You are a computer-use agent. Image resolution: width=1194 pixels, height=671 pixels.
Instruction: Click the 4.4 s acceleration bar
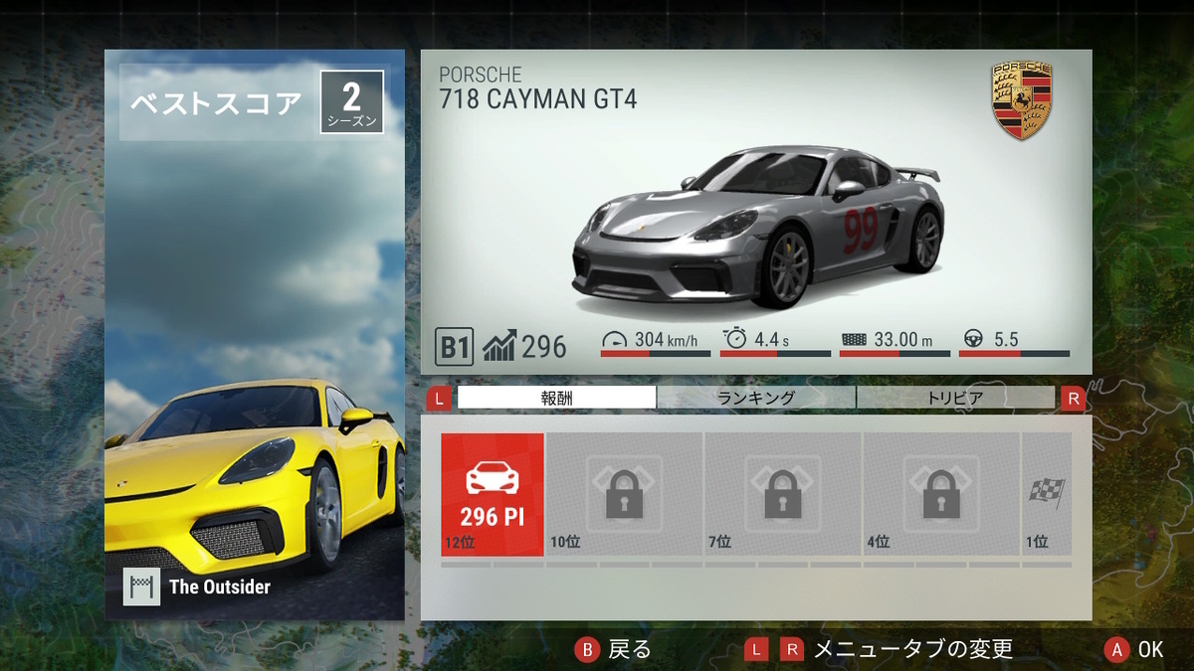[775, 353]
